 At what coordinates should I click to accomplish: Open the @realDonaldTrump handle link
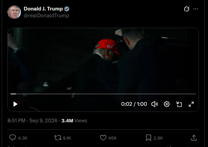click(x=46, y=16)
